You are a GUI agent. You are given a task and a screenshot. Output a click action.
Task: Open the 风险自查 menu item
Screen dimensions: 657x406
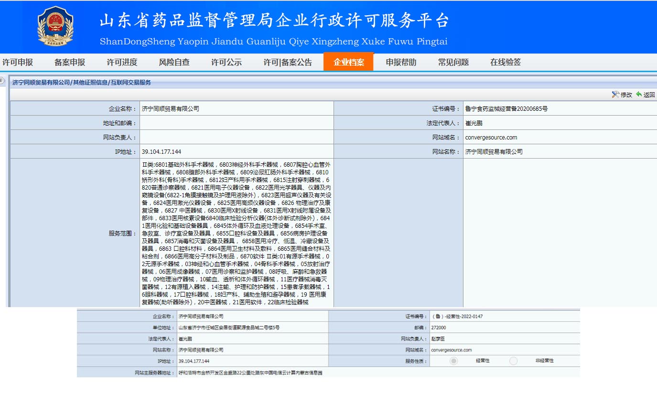click(x=174, y=62)
